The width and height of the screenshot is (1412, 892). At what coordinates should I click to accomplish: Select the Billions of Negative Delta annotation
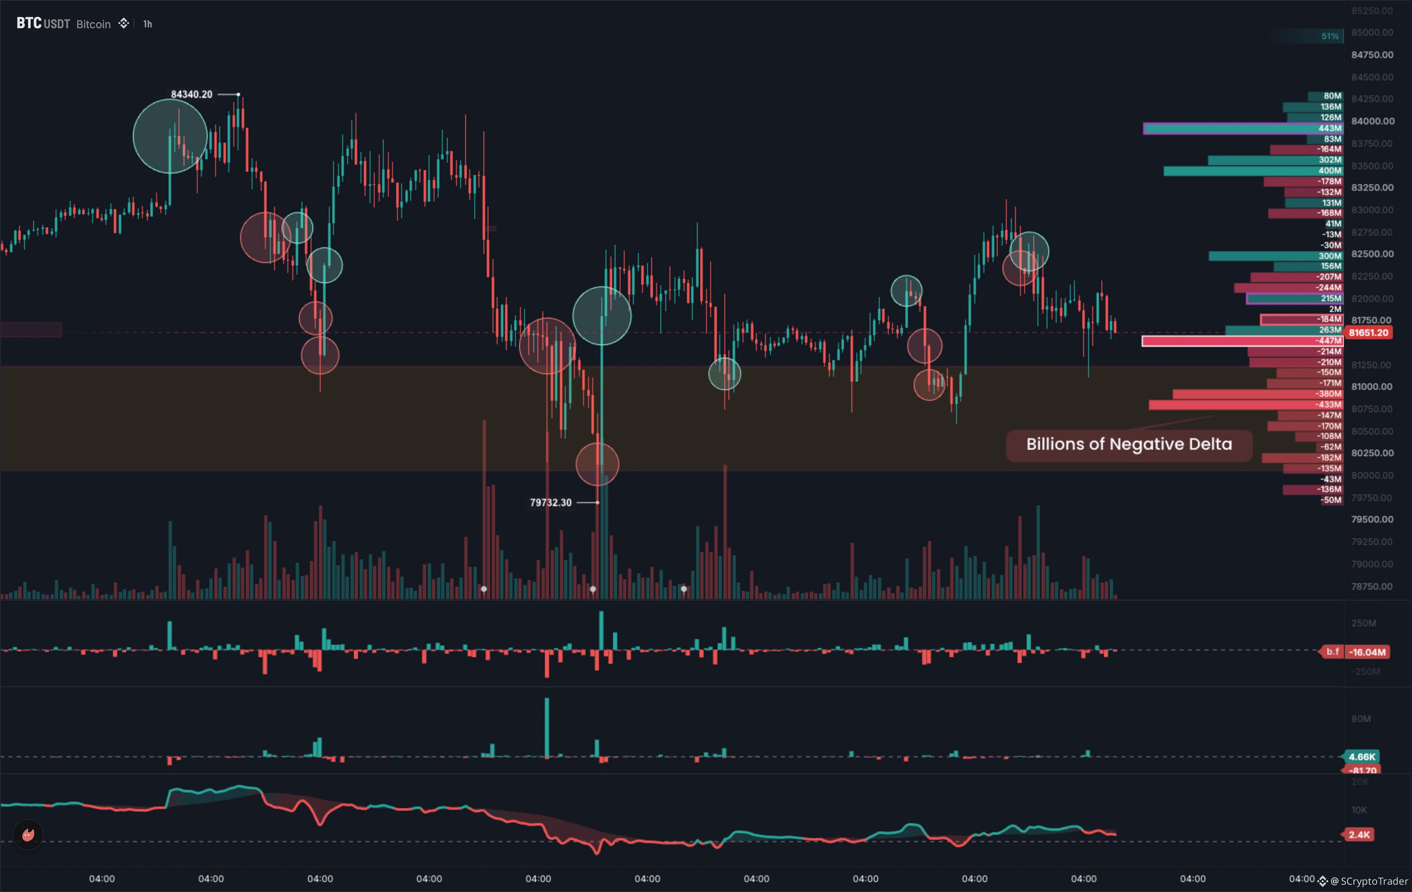tap(1129, 444)
